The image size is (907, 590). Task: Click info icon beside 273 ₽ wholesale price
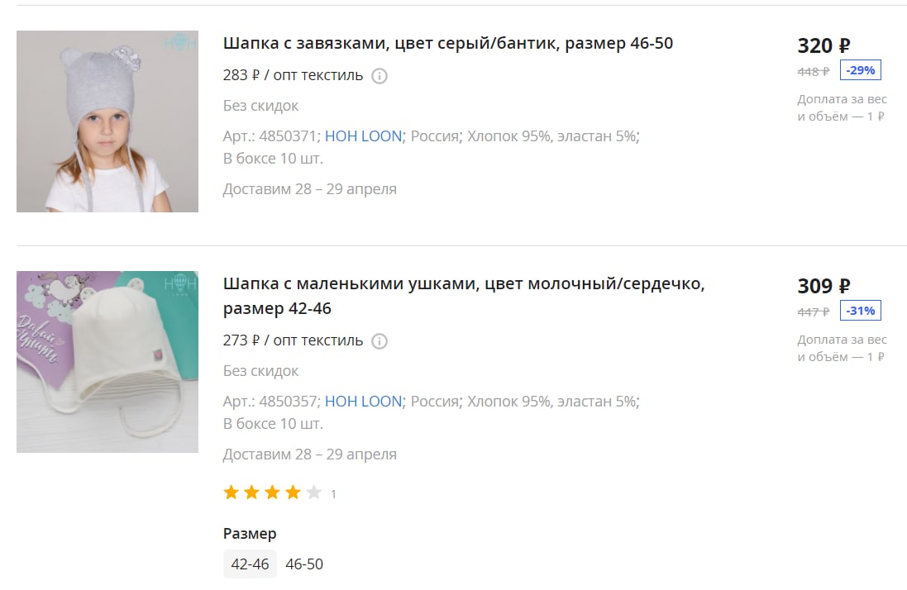tap(379, 341)
